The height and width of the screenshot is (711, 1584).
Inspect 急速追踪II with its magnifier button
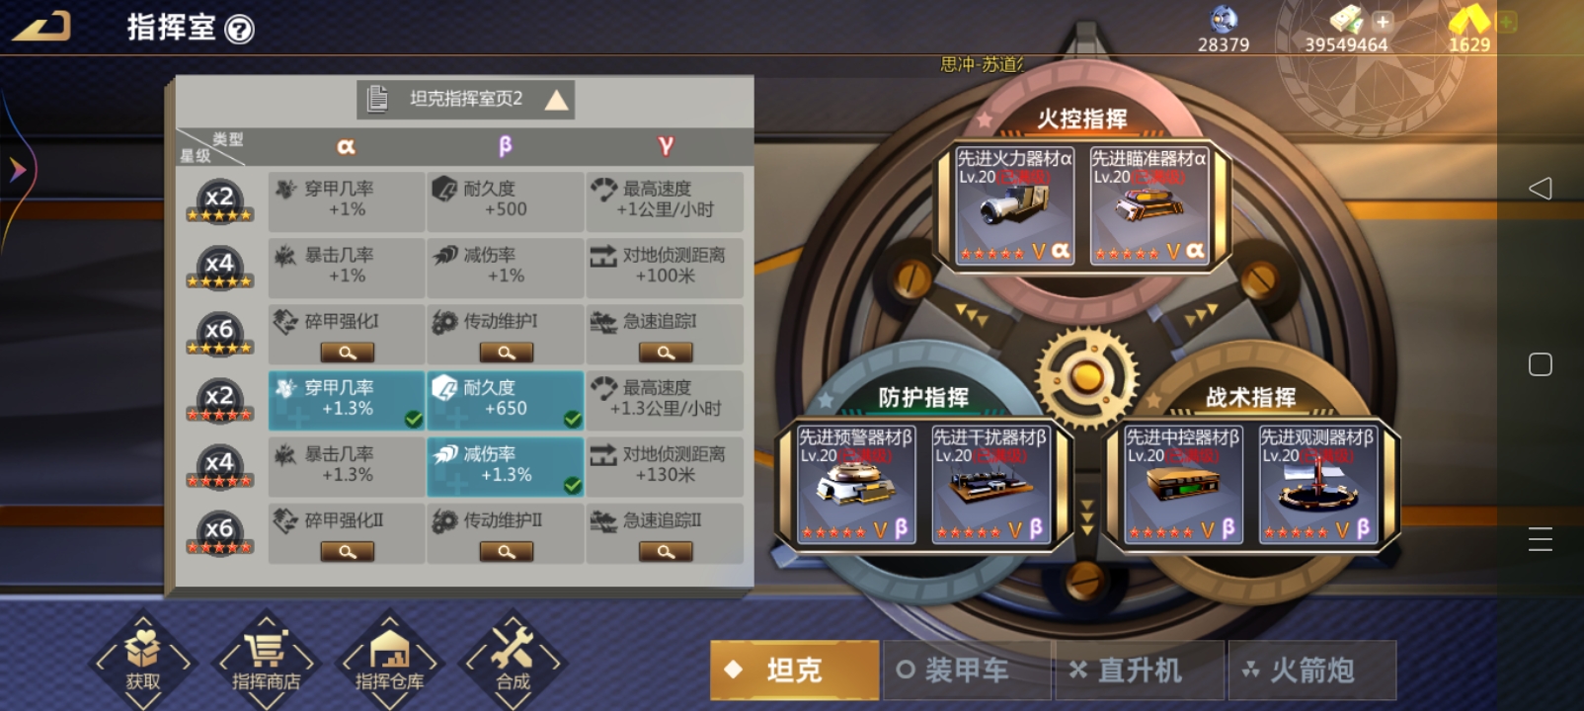point(666,552)
